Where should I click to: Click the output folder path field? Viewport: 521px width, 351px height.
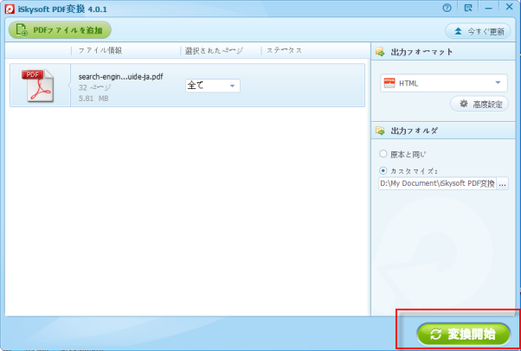437,183
